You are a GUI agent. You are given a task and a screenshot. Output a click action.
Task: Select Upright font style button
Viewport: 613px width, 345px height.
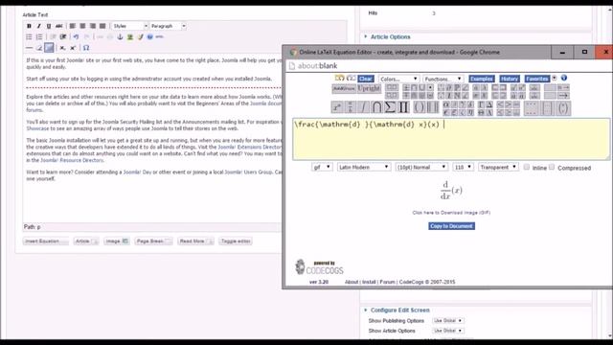(369, 89)
